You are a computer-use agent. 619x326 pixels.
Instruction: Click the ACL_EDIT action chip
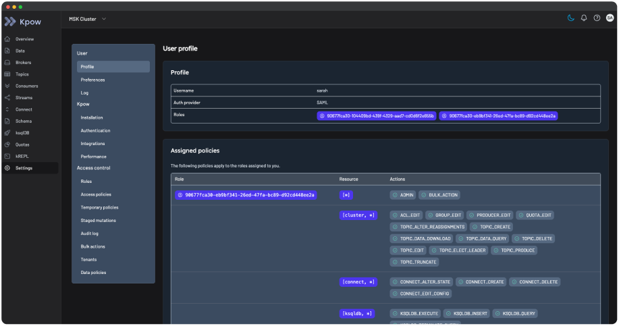tap(406, 215)
